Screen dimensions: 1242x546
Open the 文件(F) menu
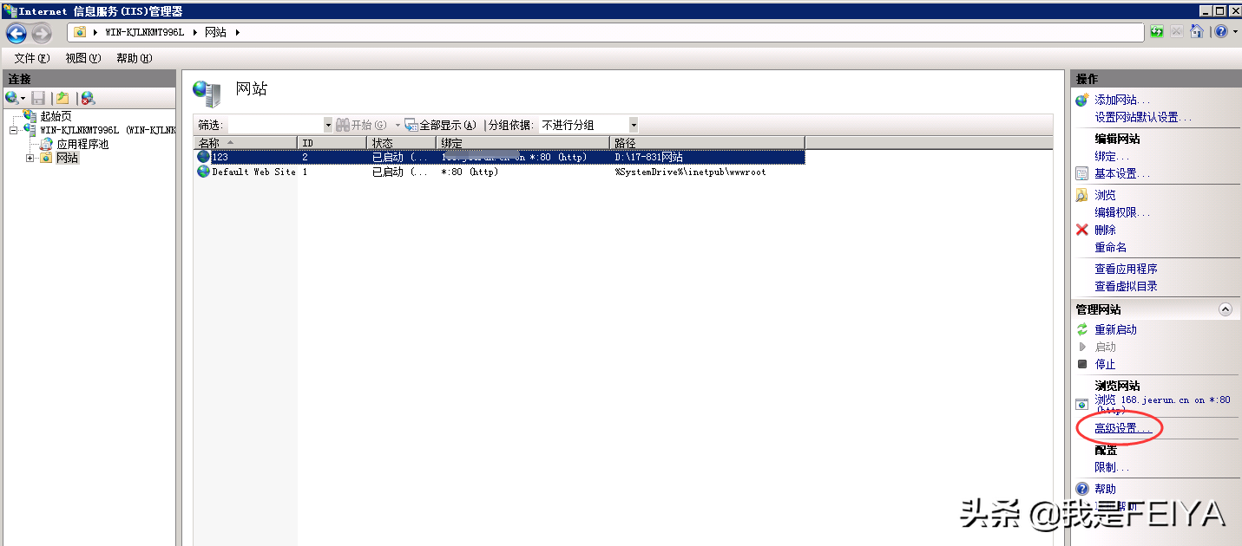point(31,58)
